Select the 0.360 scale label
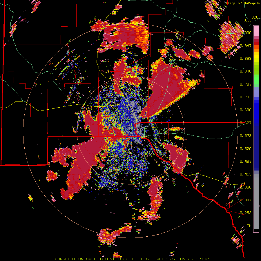The image size is (261, 261). pyautogui.click(x=246, y=187)
